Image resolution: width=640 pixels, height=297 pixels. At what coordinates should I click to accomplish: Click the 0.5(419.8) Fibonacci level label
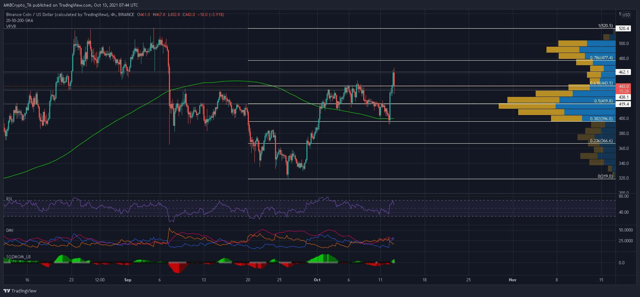click(x=604, y=101)
